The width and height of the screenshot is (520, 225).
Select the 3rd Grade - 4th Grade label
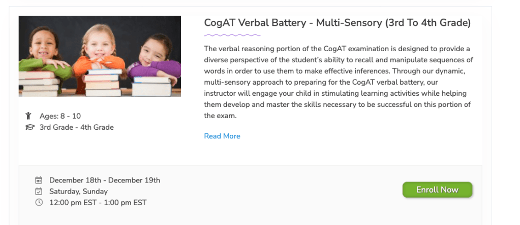76,127
